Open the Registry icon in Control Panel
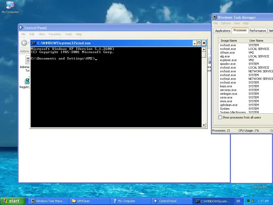 (25, 83)
